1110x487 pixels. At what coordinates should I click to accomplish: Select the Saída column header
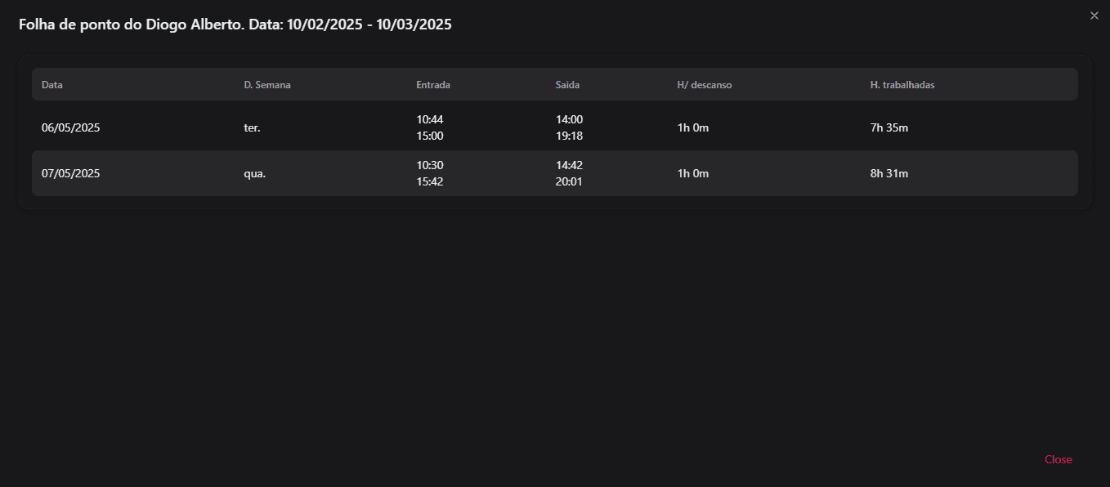(x=568, y=85)
